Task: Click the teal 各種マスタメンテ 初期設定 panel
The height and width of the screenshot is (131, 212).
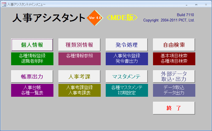Action: [127, 90]
